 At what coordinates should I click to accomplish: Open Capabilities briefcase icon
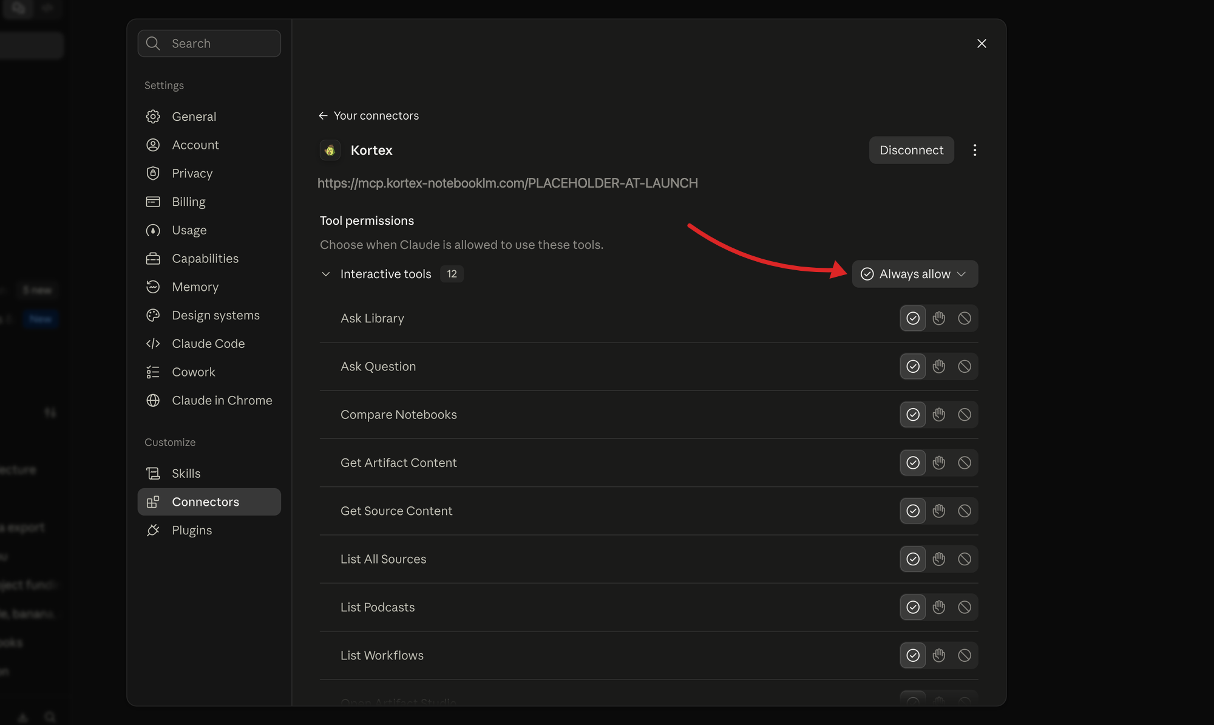coord(153,259)
